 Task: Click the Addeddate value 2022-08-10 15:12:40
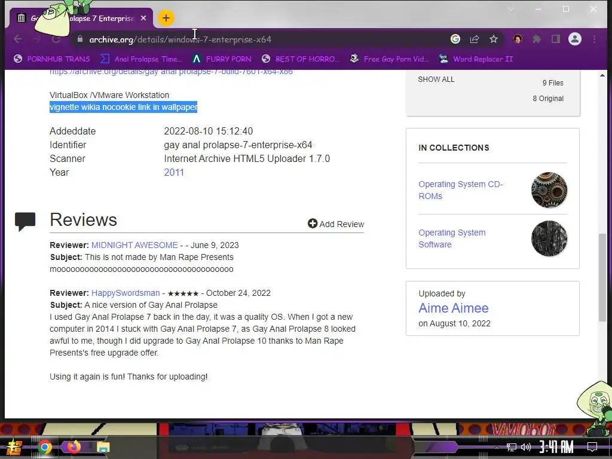tap(208, 131)
